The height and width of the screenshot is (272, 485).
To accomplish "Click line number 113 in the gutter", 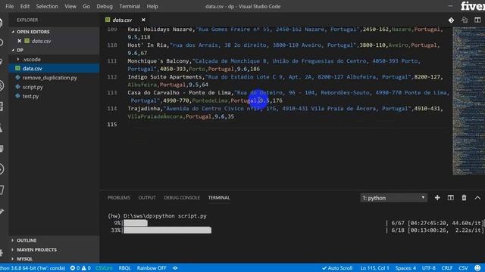I will [112, 92].
